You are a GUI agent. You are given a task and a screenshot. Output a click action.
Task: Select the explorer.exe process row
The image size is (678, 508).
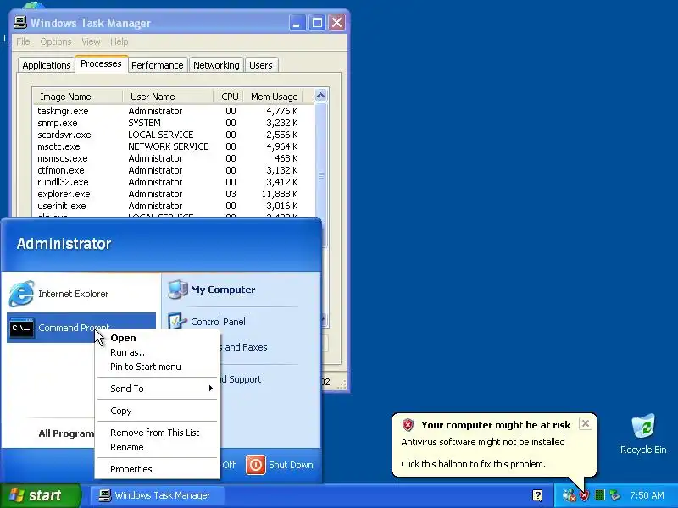[174, 194]
